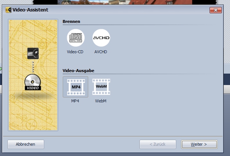Choose the MP4 filmstrip icon
This screenshot has width=230, height=156.
click(76, 87)
